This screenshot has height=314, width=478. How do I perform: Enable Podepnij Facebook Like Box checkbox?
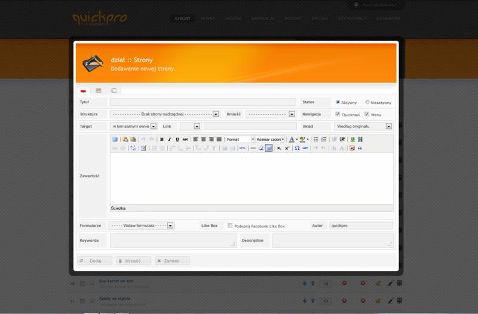[230, 226]
